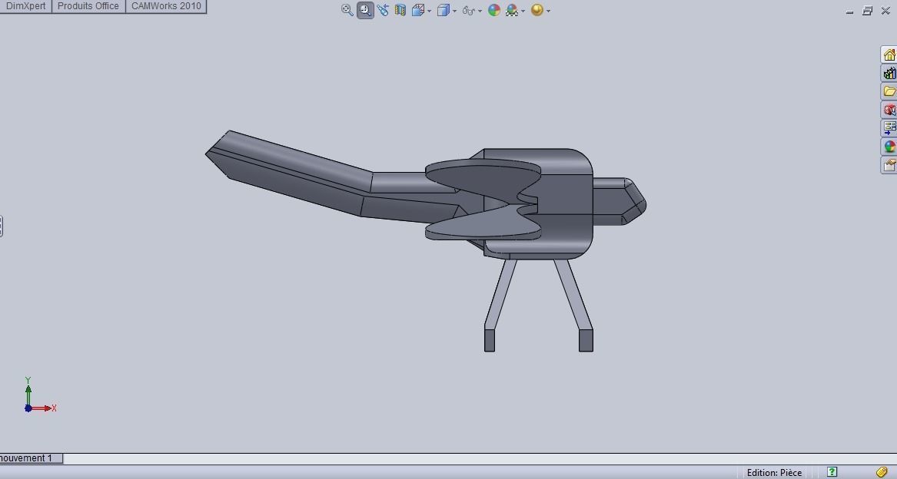897x479 pixels.
Task: Click the View Settings gold sphere icon
Action: pos(537,10)
